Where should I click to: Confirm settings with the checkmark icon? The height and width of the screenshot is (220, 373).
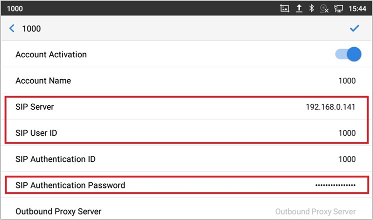pyautogui.click(x=354, y=29)
